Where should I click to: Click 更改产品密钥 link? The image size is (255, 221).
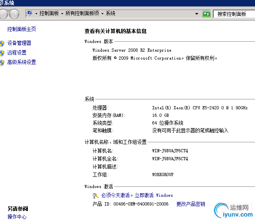[x=191, y=204]
